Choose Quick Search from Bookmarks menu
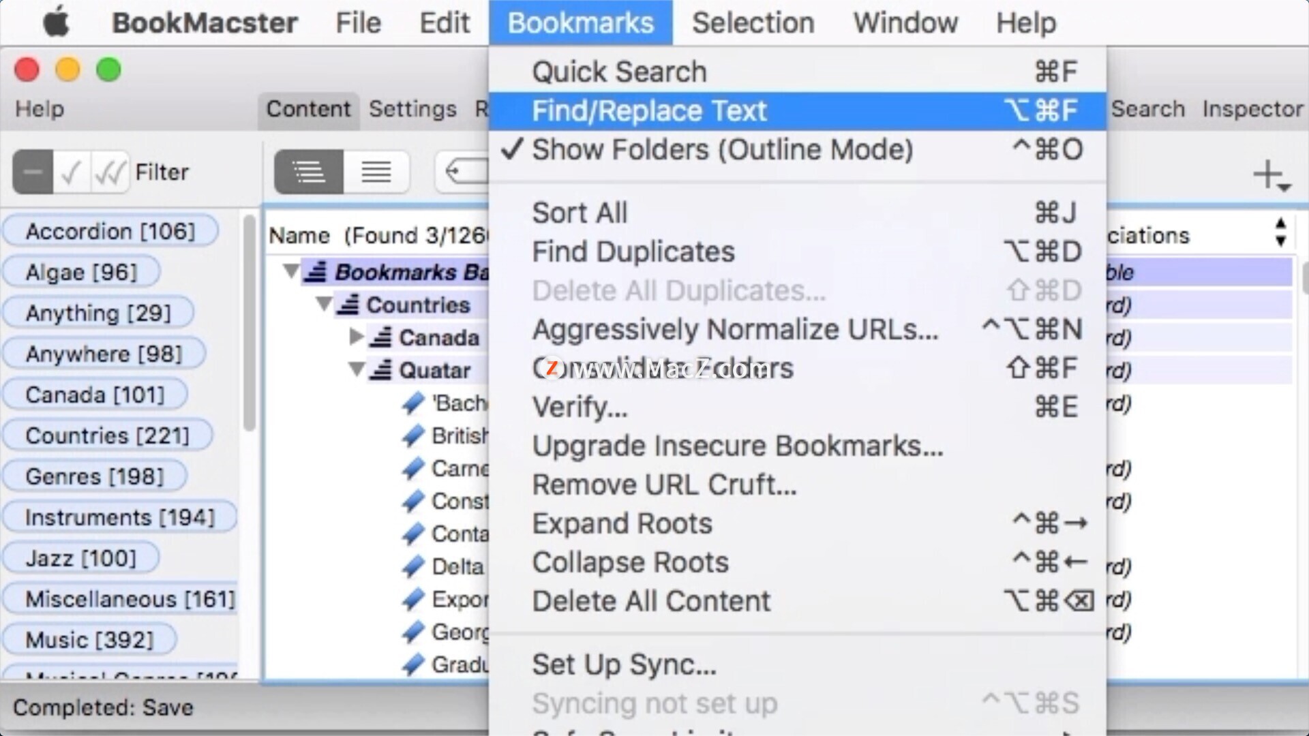 click(x=798, y=72)
